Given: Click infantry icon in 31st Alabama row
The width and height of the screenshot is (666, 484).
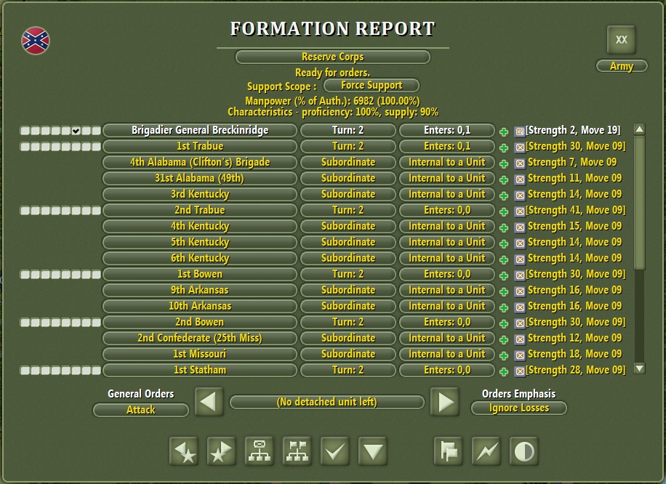Looking at the screenshot, I should point(520,180).
